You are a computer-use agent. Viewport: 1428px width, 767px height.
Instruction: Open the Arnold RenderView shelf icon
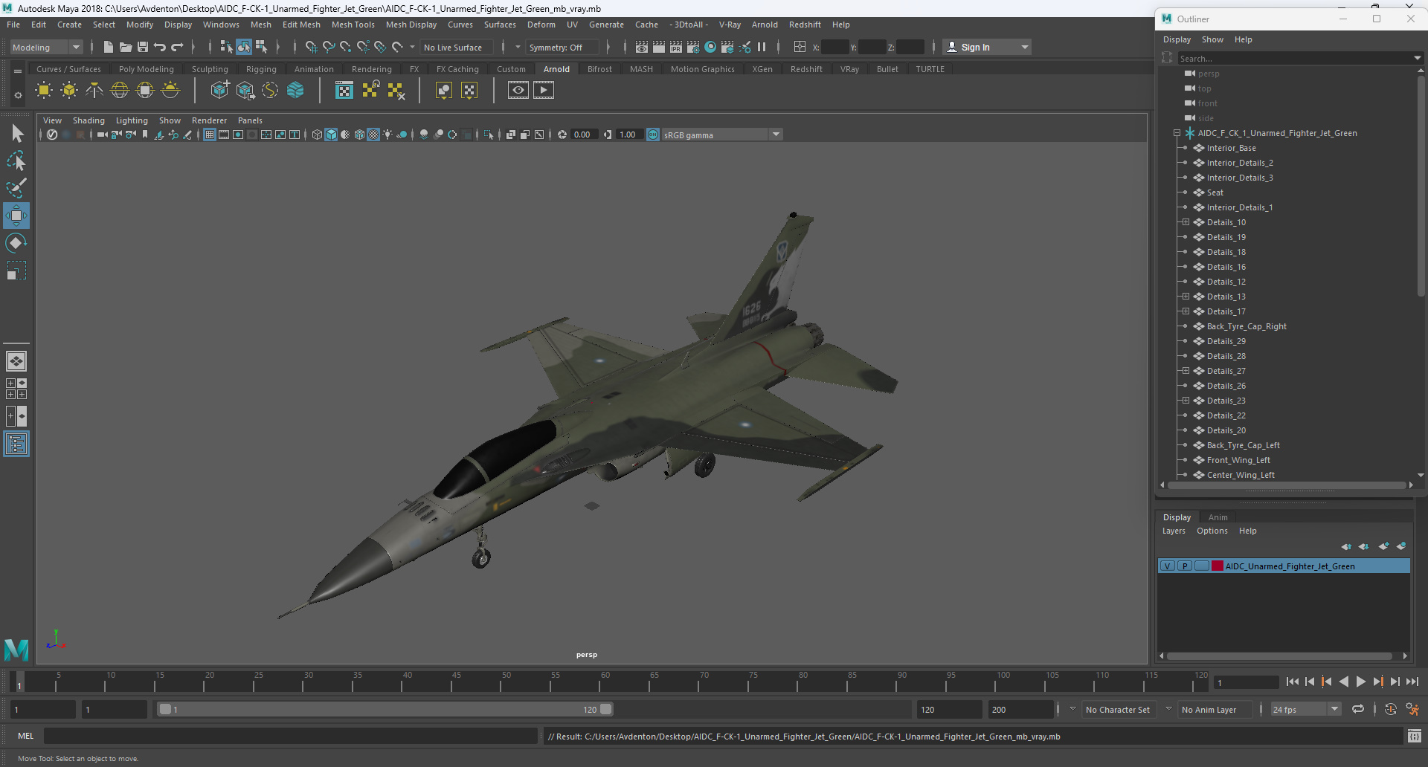click(x=518, y=91)
